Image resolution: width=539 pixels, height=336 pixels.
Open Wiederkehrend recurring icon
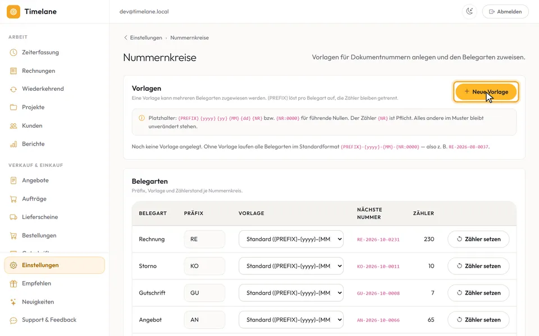[x=13, y=89]
